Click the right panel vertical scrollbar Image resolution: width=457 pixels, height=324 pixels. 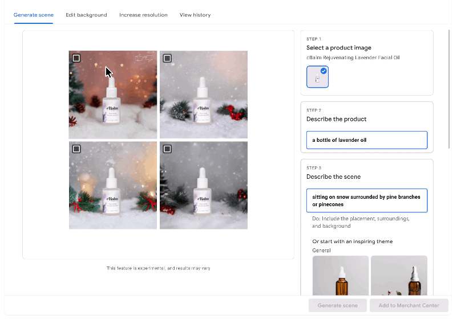point(449,85)
